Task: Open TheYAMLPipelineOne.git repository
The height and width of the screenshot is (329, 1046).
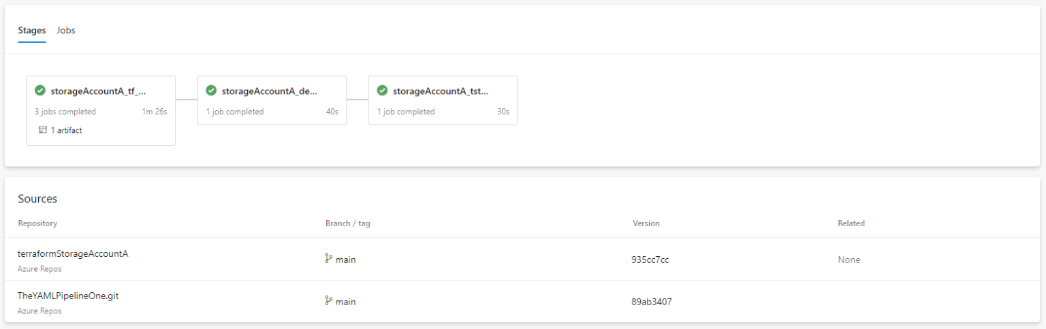Action: click(68, 296)
